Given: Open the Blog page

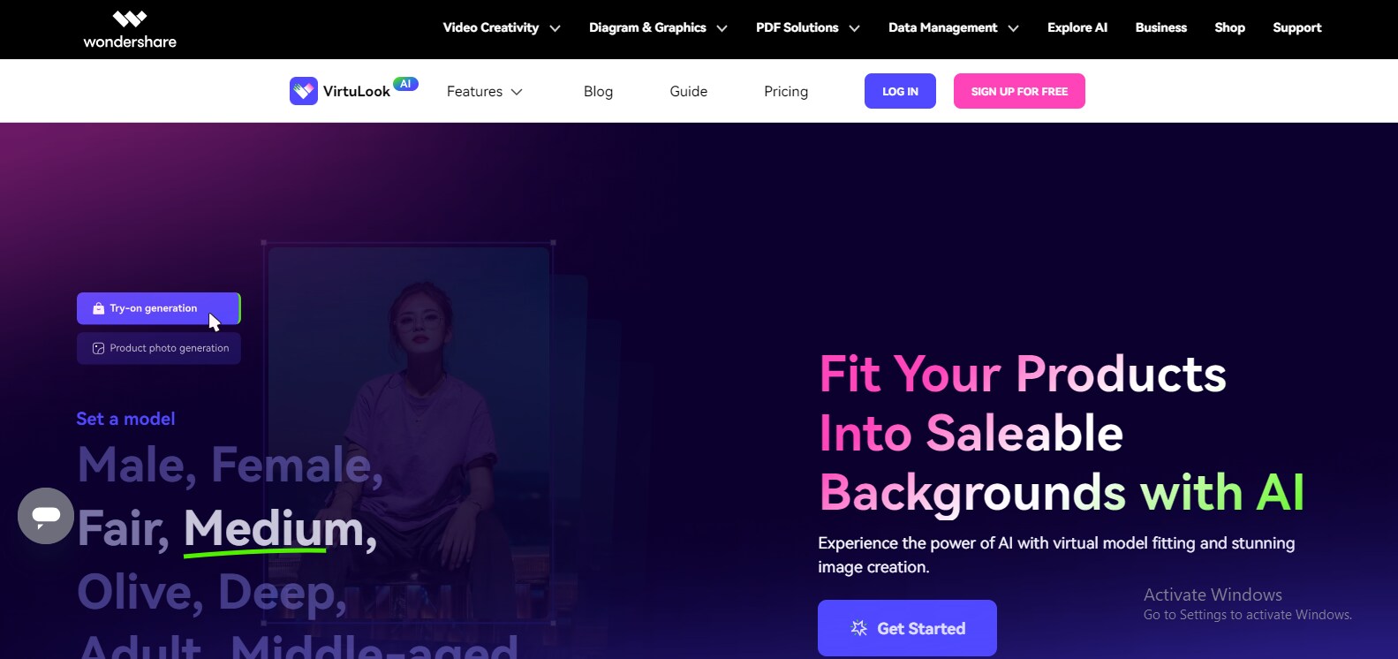Looking at the screenshot, I should 598,91.
